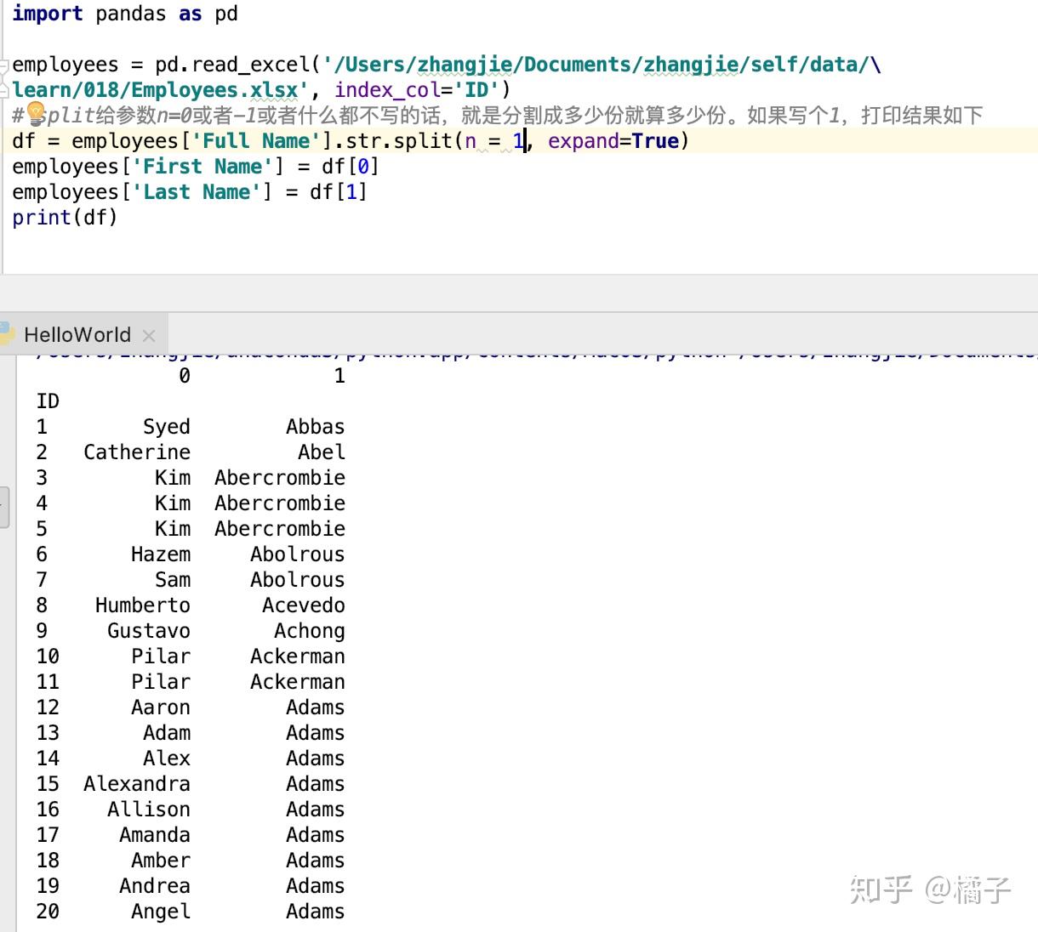Click "Pilar" in output row 10

click(161, 656)
